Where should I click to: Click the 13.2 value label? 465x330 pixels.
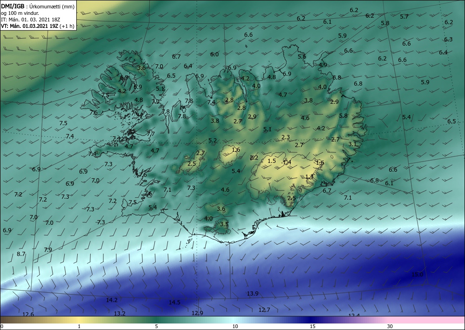pyautogui.click(x=120, y=313)
